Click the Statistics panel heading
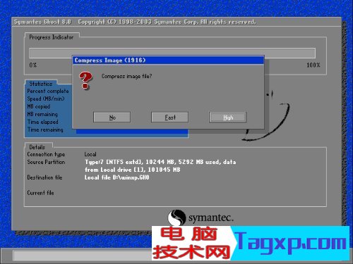Image resolution: width=353 pixels, height=264 pixels. pos(41,84)
